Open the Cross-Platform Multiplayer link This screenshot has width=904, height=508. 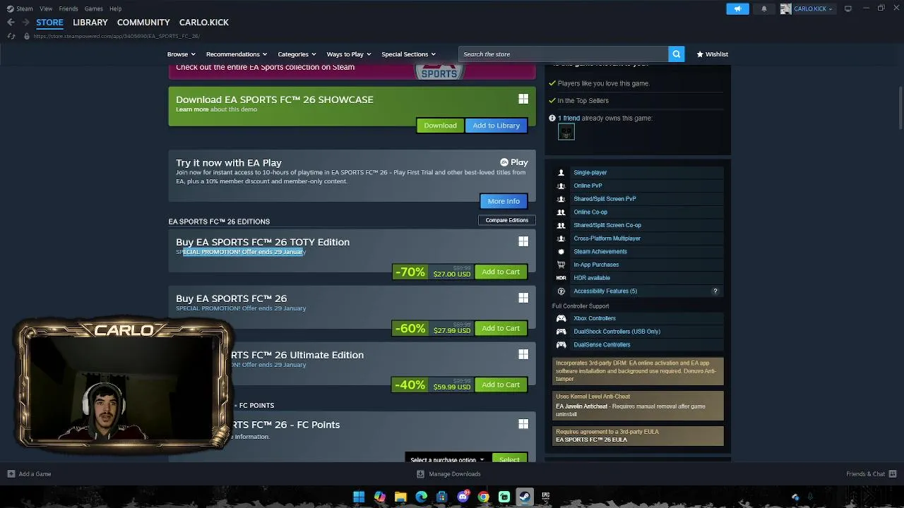point(607,238)
